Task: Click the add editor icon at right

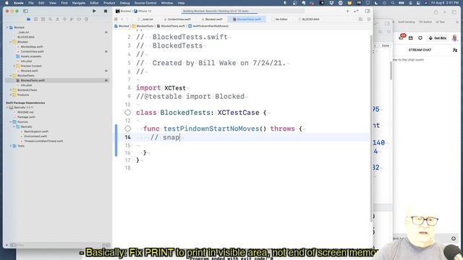Action: pos(369,19)
